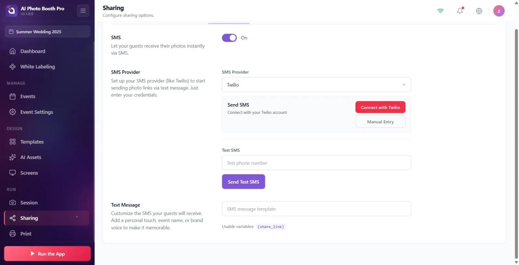Choose Manual Entry for Twilio credentials
This screenshot has width=519, height=265.
point(380,122)
